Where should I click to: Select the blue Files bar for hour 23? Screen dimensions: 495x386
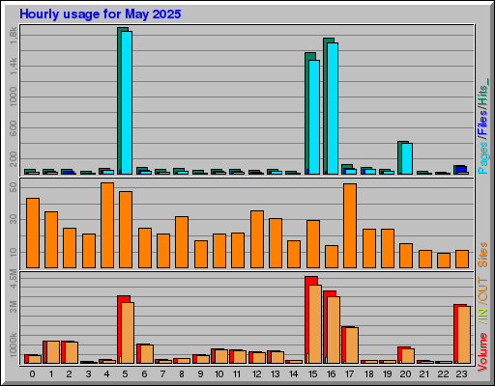point(461,170)
